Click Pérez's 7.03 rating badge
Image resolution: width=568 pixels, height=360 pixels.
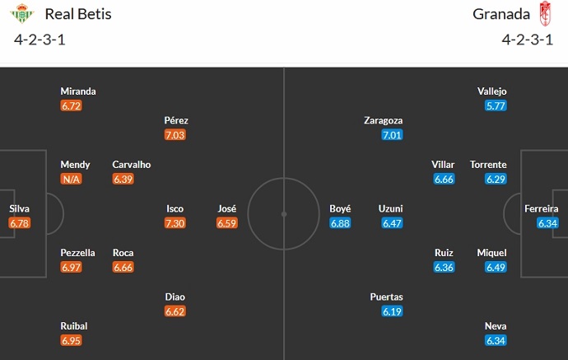point(175,134)
